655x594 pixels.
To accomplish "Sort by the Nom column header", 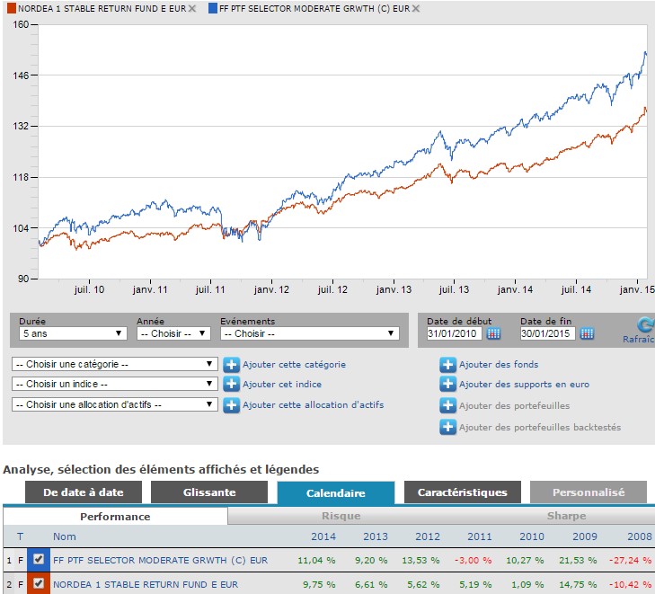I will (65, 536).
